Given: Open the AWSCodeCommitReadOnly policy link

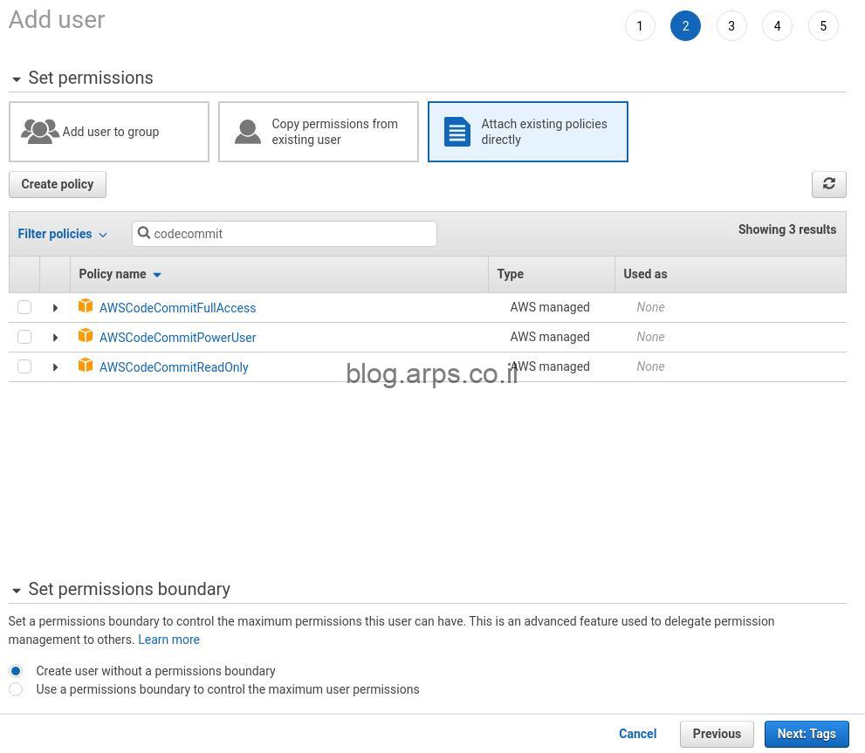Looking at the screenshot, I should coord(174,367).
